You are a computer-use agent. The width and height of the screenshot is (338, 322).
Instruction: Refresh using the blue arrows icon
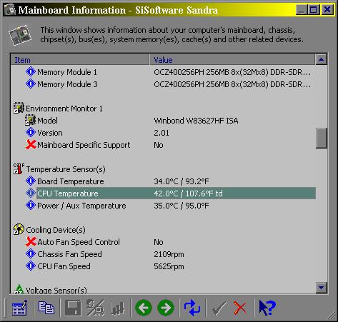tap(192, 308)
